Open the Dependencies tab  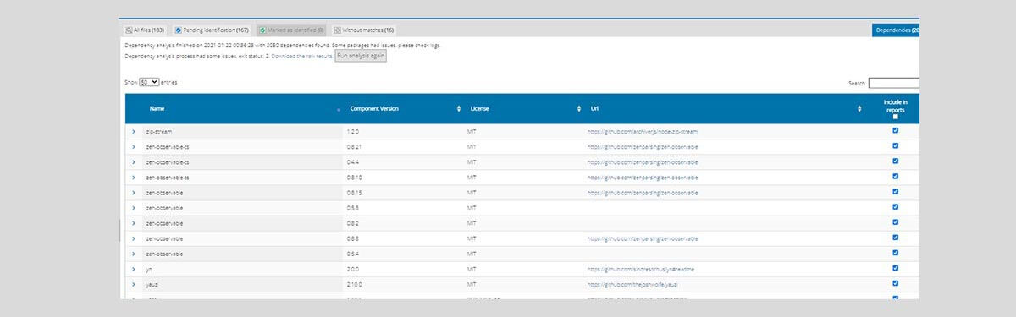pos(896,30)
